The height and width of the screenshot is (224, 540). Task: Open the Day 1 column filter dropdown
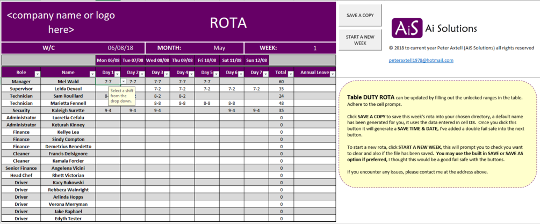pyautogui.click(x=117, y=74)
